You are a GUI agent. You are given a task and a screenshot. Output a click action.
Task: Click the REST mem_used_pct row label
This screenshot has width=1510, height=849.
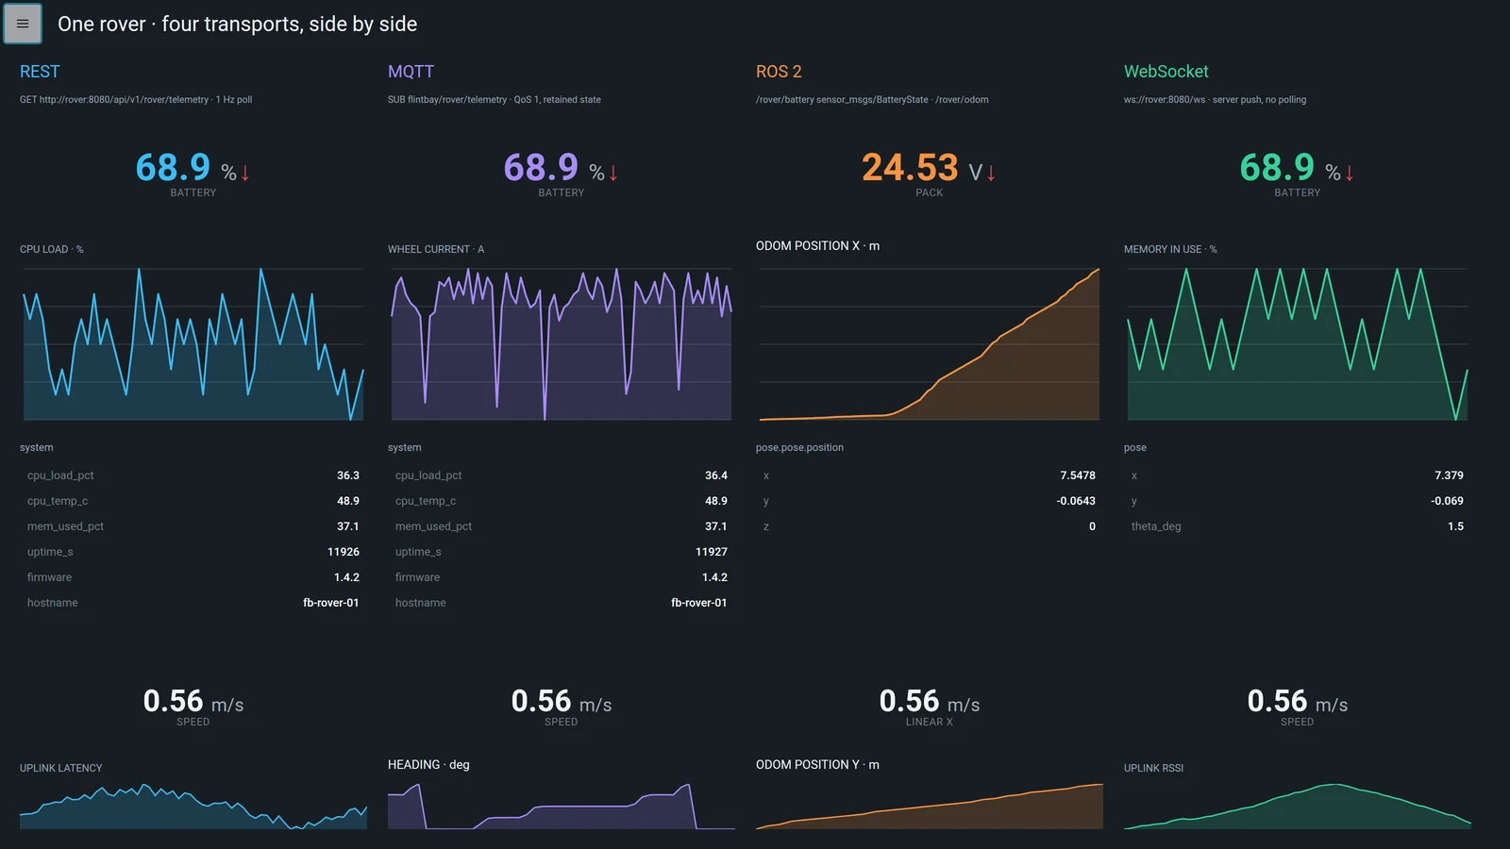click(65, 526)
